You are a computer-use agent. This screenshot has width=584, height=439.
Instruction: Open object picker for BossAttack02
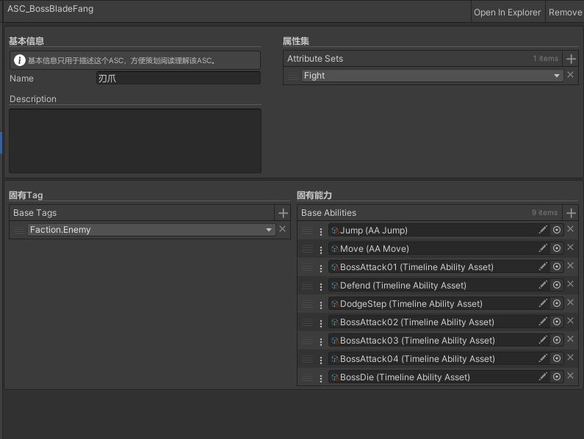[557, 322]
